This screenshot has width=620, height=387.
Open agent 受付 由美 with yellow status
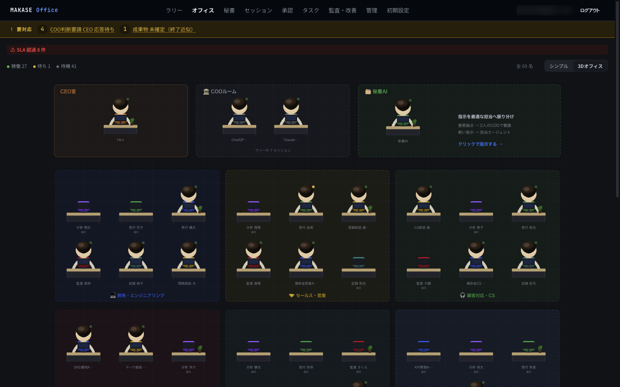click(306, 207)
